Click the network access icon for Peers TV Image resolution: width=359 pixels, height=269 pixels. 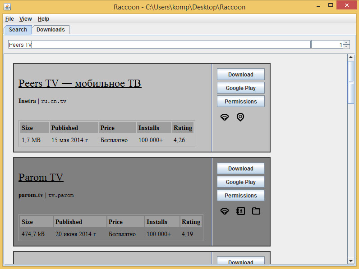pos(225,117)
